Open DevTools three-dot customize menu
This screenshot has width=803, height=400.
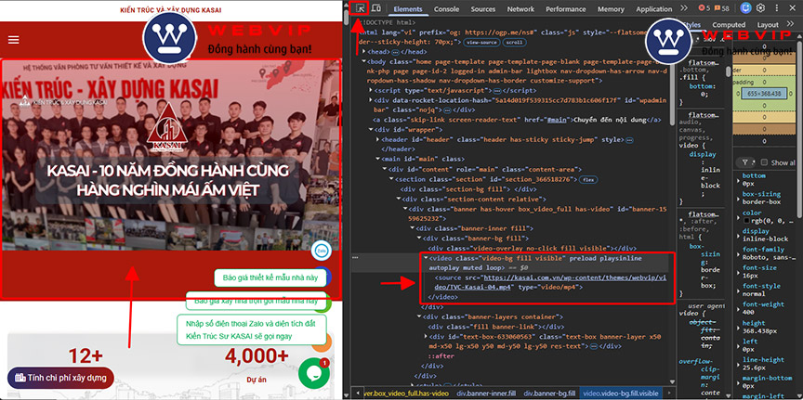pos(776,8)
